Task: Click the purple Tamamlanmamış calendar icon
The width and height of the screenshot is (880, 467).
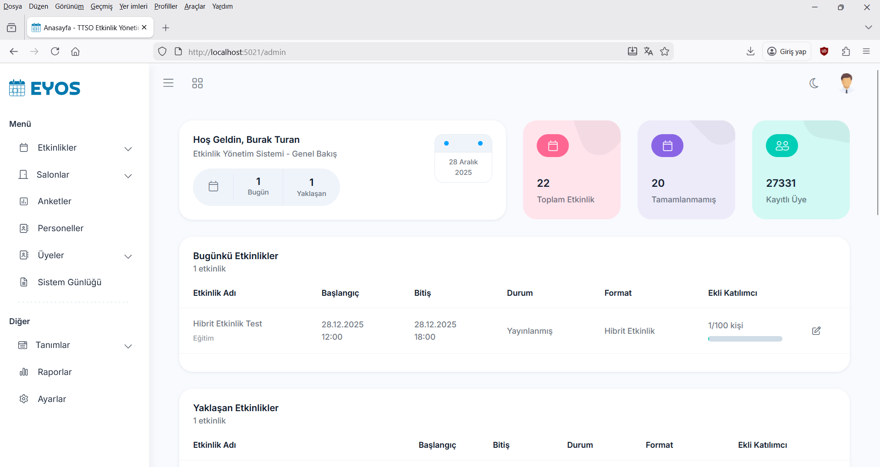Action: 667,146
